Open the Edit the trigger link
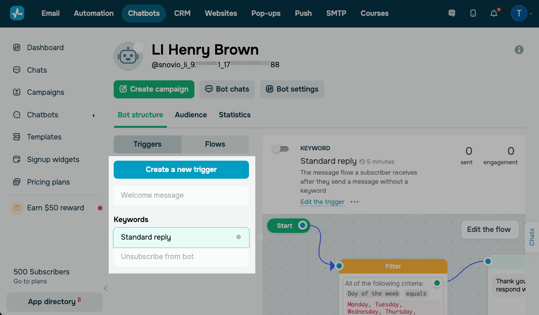The image size is (539, 315). pos(322,202)
